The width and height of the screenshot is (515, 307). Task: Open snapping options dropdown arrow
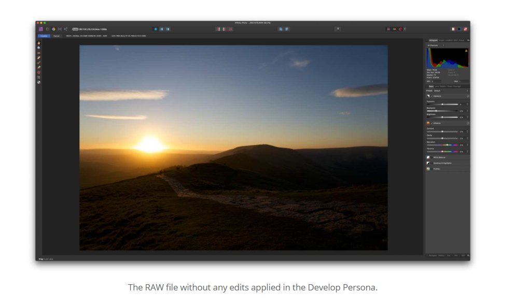pyautogui.click(x=405, y=29)
